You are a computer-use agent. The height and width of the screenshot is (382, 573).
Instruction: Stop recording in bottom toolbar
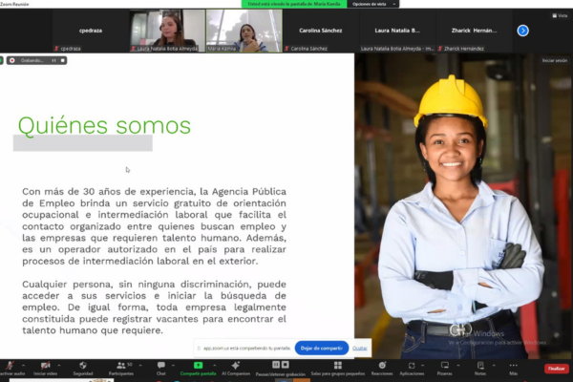click(x=286, y=365)
